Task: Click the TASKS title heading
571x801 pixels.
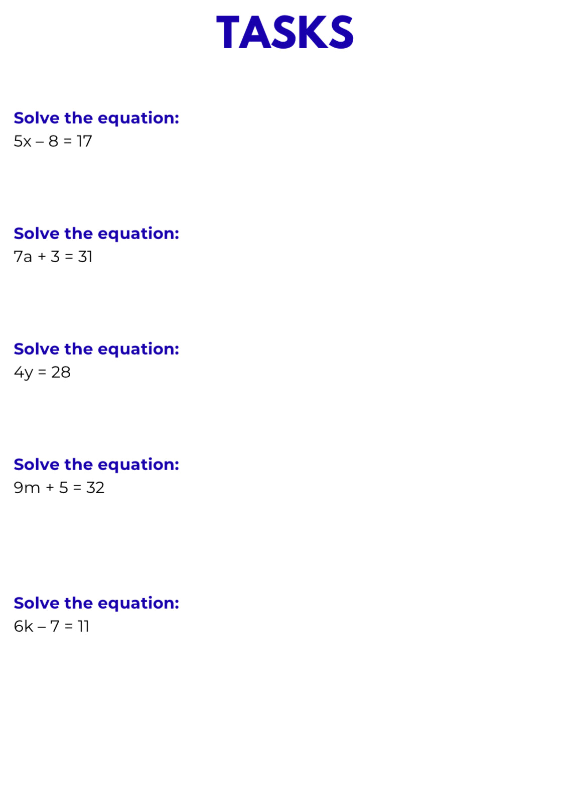Action: [285, 33]
